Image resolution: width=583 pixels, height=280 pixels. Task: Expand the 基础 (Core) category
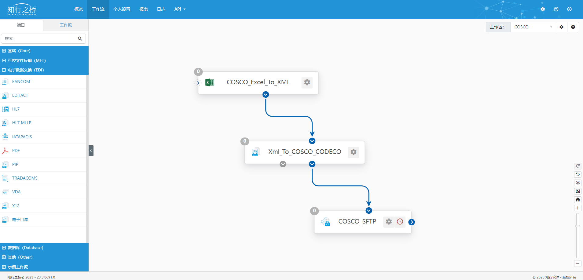point(44,51)
